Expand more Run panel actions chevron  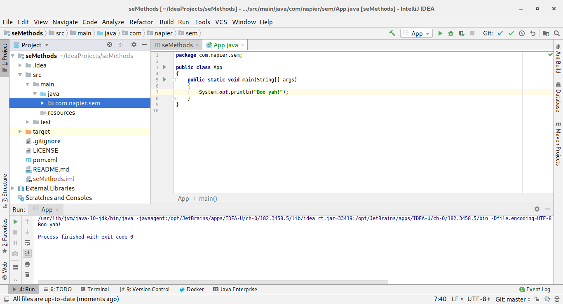point(15,281)
